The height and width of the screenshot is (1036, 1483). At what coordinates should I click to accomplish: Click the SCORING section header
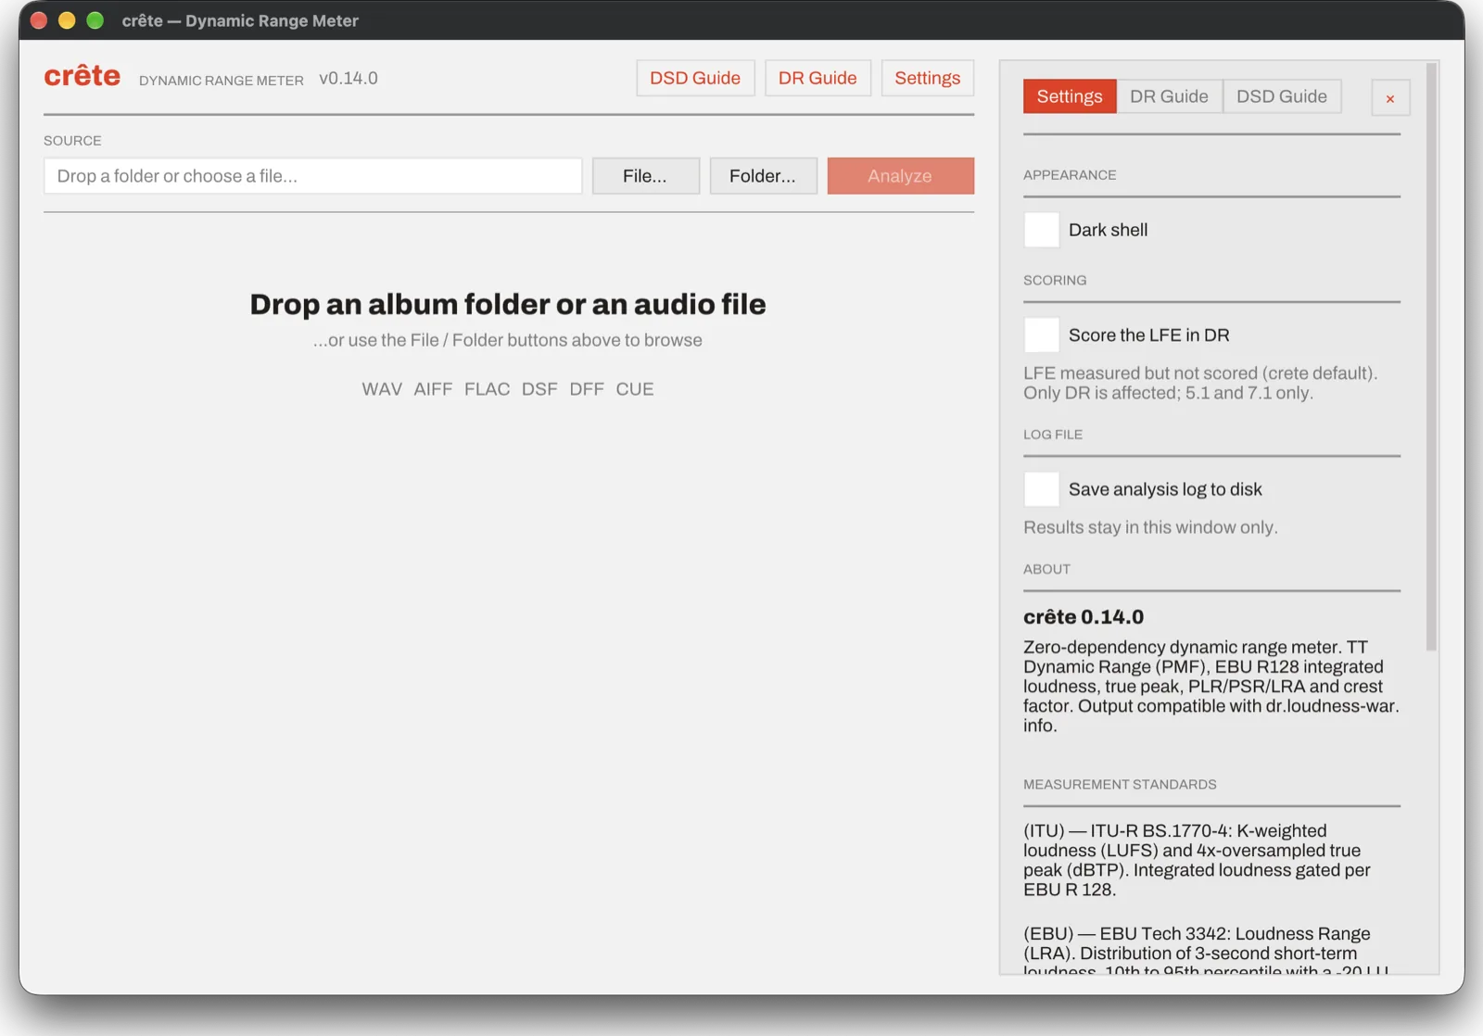tap(1055, 280)
